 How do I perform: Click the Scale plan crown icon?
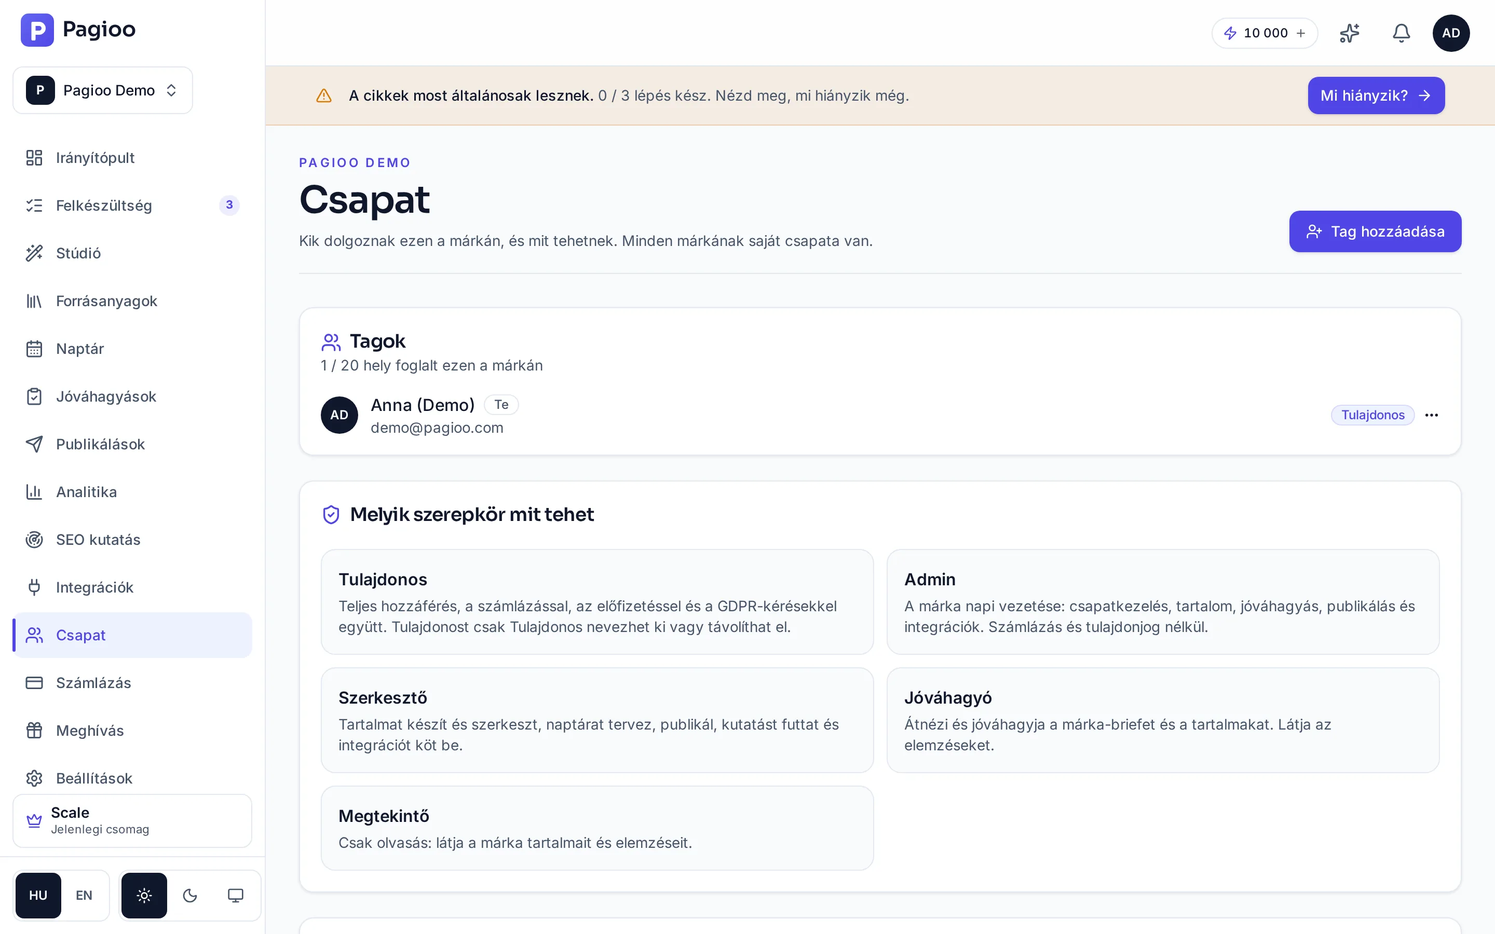34,820
